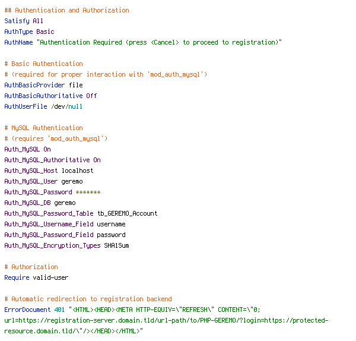Click the 'AuthUserFile /dev/null' line

pyautogui.click(x=43, y=106)
